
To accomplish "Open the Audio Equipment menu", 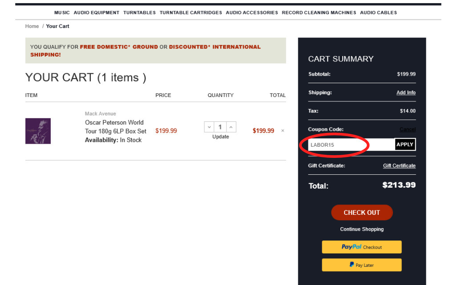I will click(96, 12).
